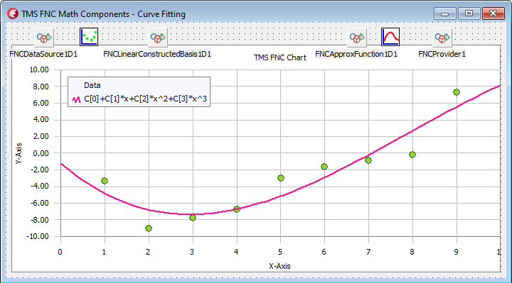
Task: Click the pink series marker in the legend
Action: click(76, 99)
